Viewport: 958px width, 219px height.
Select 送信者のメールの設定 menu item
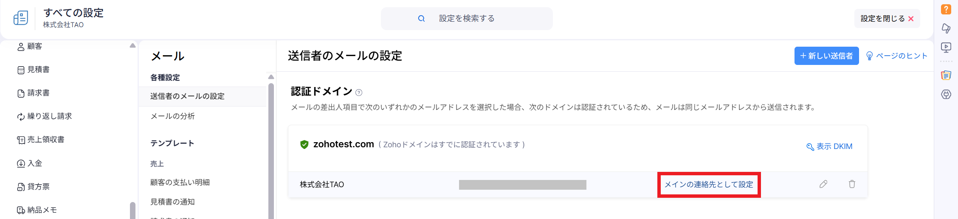tap(187, 96)
